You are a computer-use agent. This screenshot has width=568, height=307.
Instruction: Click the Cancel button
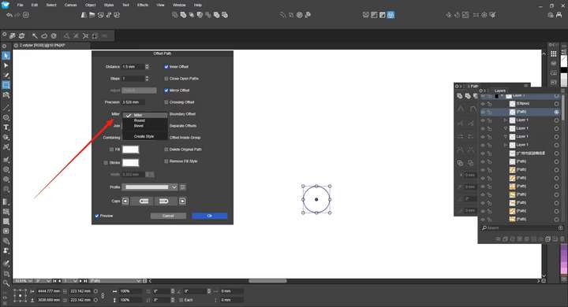[x=168, y=216]
